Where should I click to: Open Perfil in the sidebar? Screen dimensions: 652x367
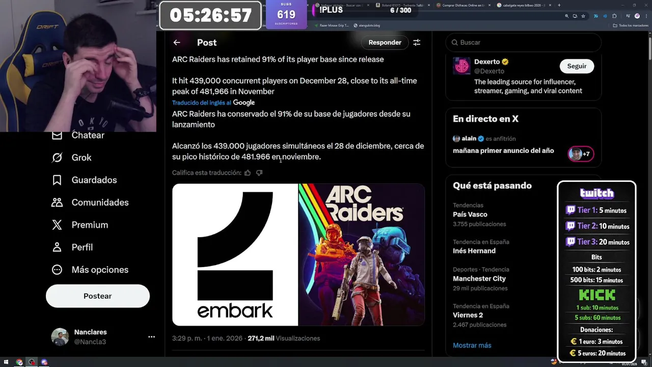point(82,247)
